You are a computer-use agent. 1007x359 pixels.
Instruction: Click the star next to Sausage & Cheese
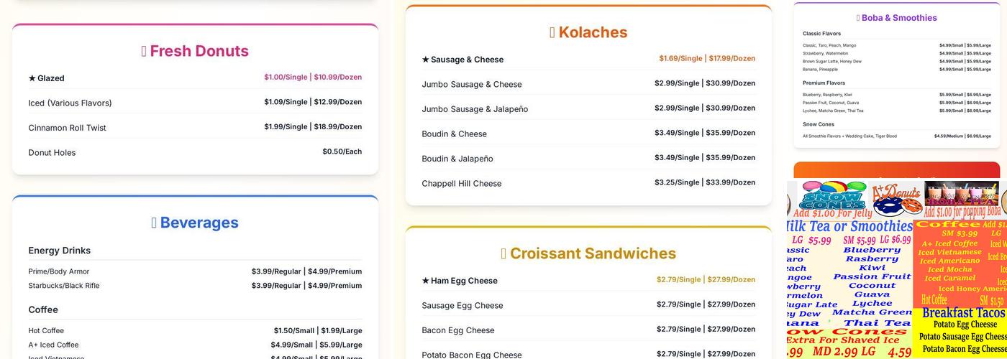[x=426, y=60]
